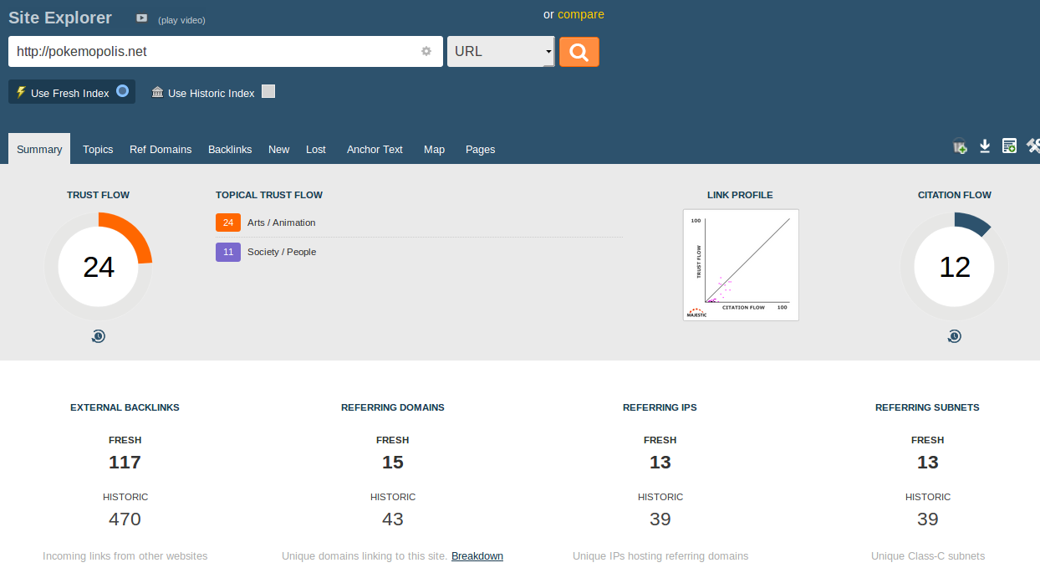Open the referring domains Breakdown link
This screenshot has height=573, width=1040.
coord(477,556)
